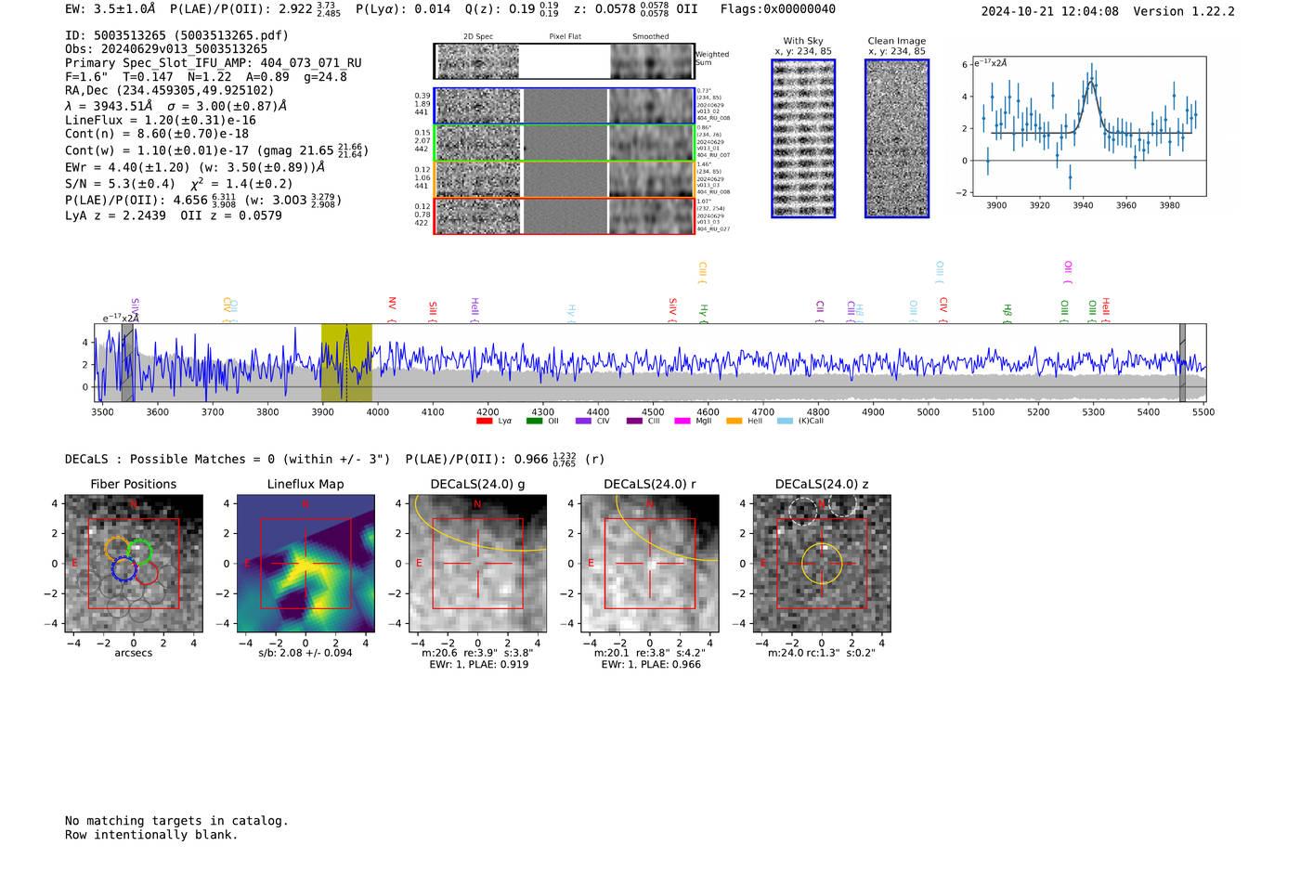Click the yellow aperture circle in DECaLS z
1300x885 pixels.
tap(822, 564)
